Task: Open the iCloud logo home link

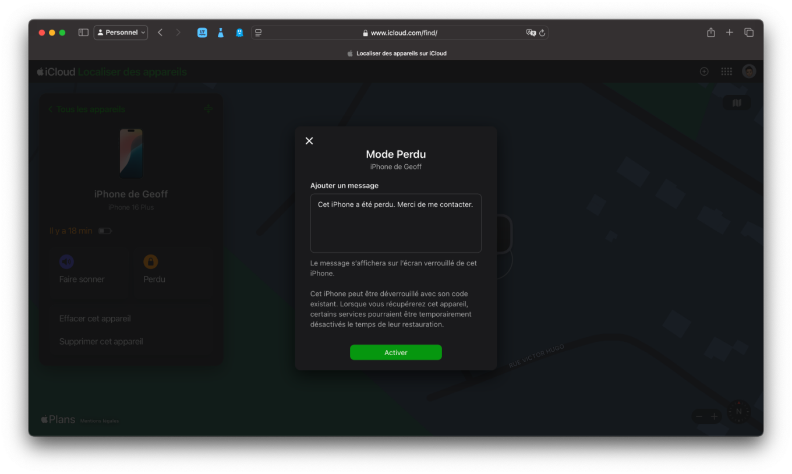Action: 56,72
